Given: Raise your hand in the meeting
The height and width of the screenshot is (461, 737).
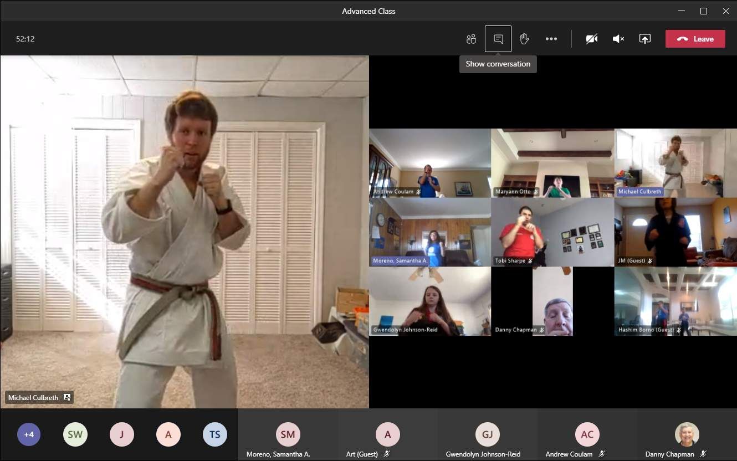Looking at the screenshot, I should [x=524, y=39].
